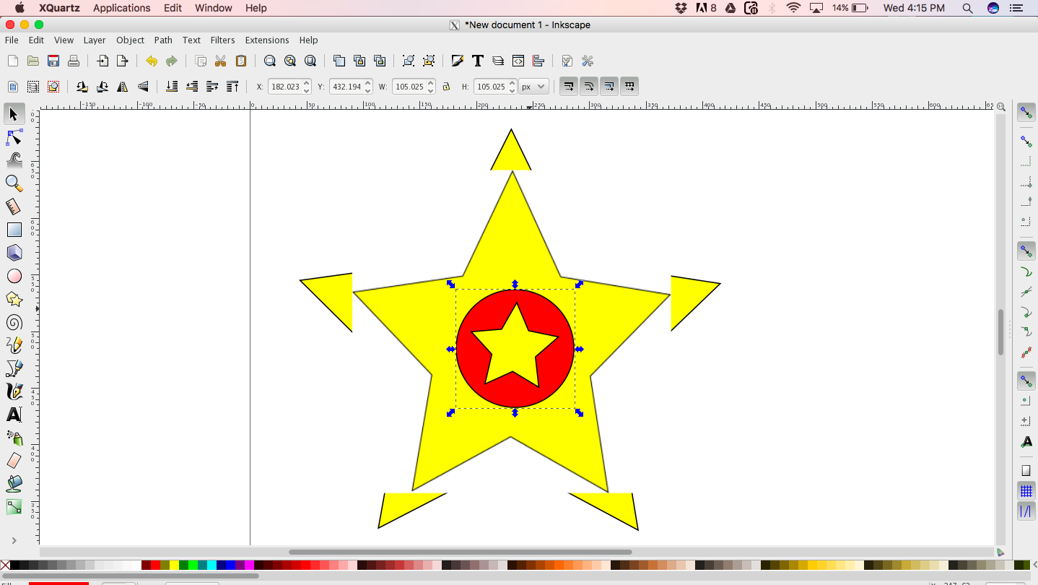Select the Bezier pen tool
Image resolution: width=1038 pixels, height=585 pixels.
[14, 368]
